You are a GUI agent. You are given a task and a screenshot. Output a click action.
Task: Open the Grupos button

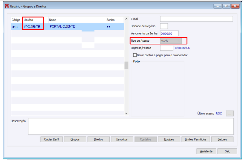(x=75, y=139)
